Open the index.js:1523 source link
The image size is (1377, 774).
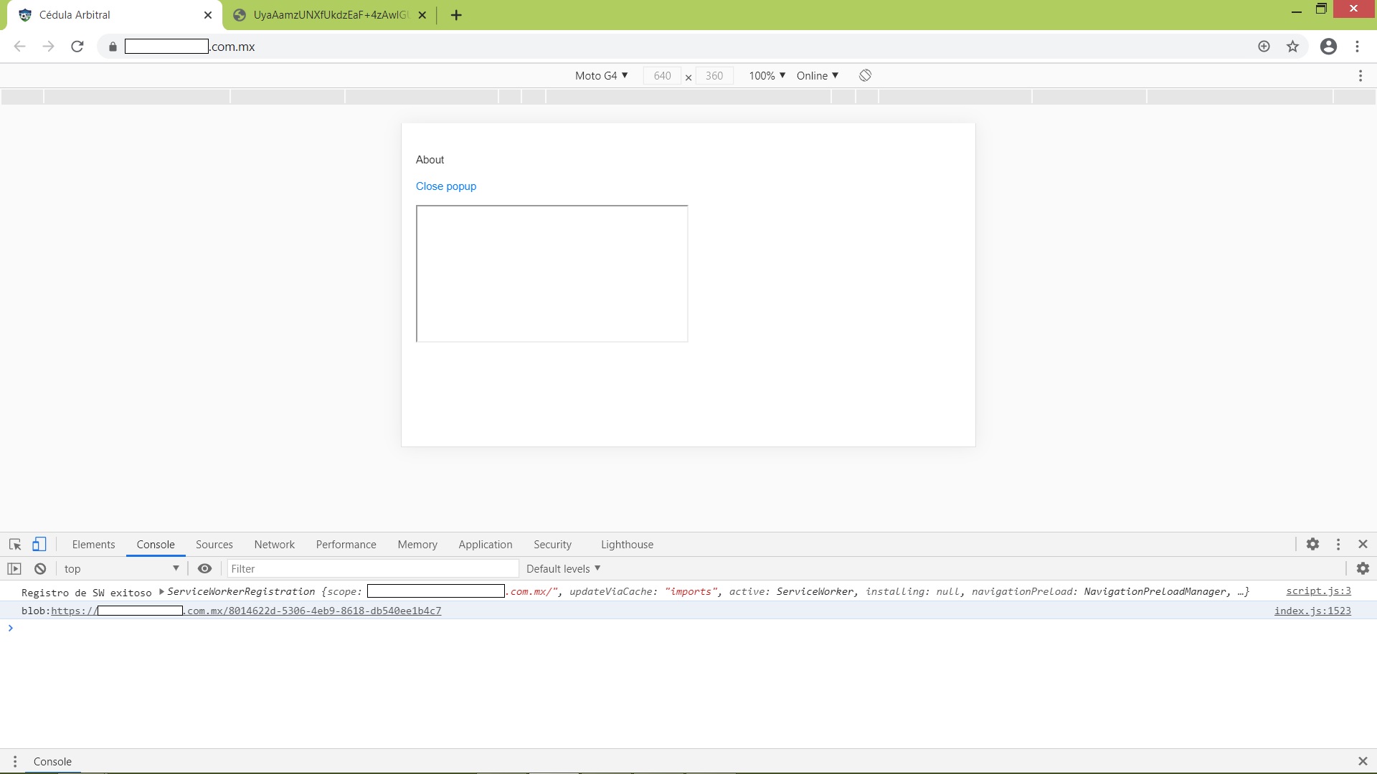point(1312,611)
